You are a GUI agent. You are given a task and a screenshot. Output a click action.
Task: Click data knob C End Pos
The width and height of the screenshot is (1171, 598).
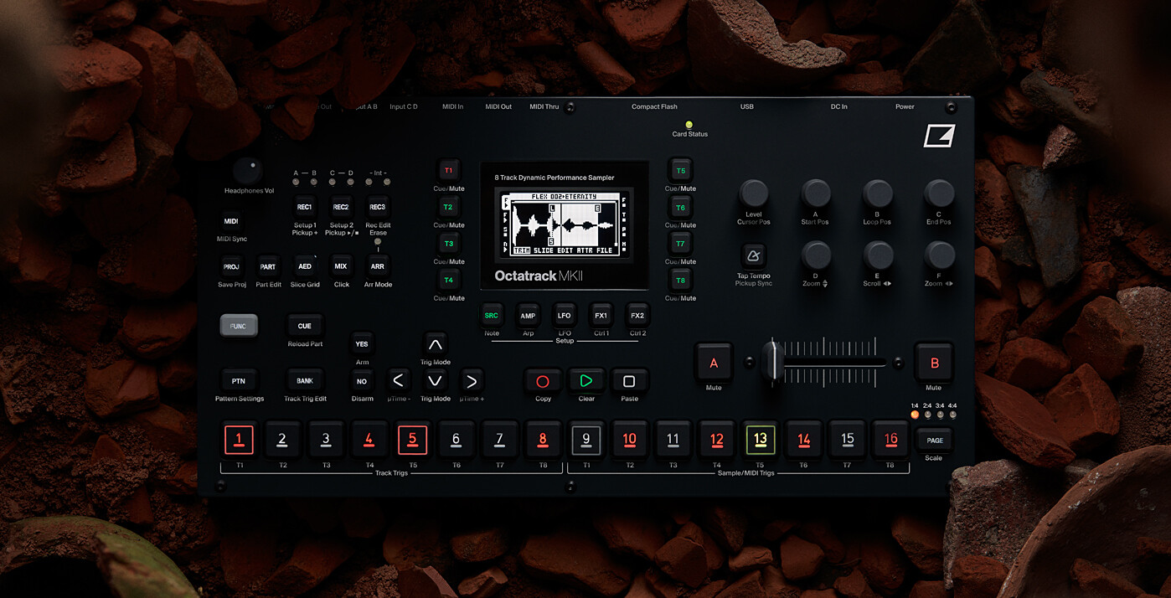(939, 193)
